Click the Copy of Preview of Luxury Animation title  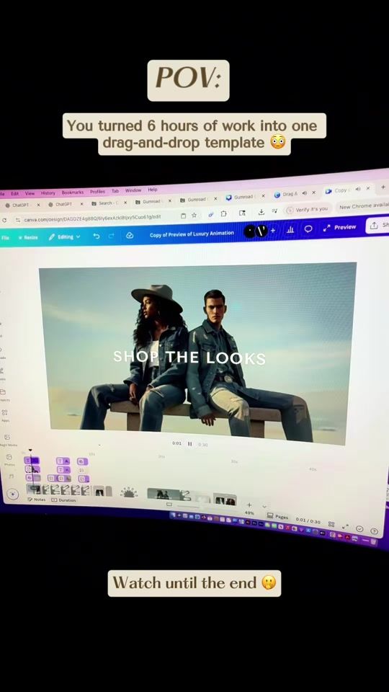click(192, 234)
